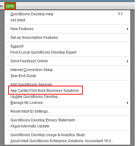This screenshot has height=146, width=137.
Task: Choose Update QuickBooks Desktop
Action: (67, 96)
